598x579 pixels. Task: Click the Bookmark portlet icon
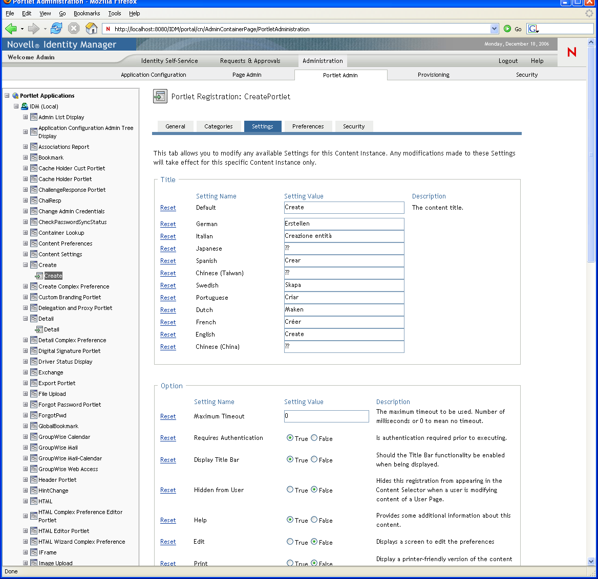tap(34, 158)
